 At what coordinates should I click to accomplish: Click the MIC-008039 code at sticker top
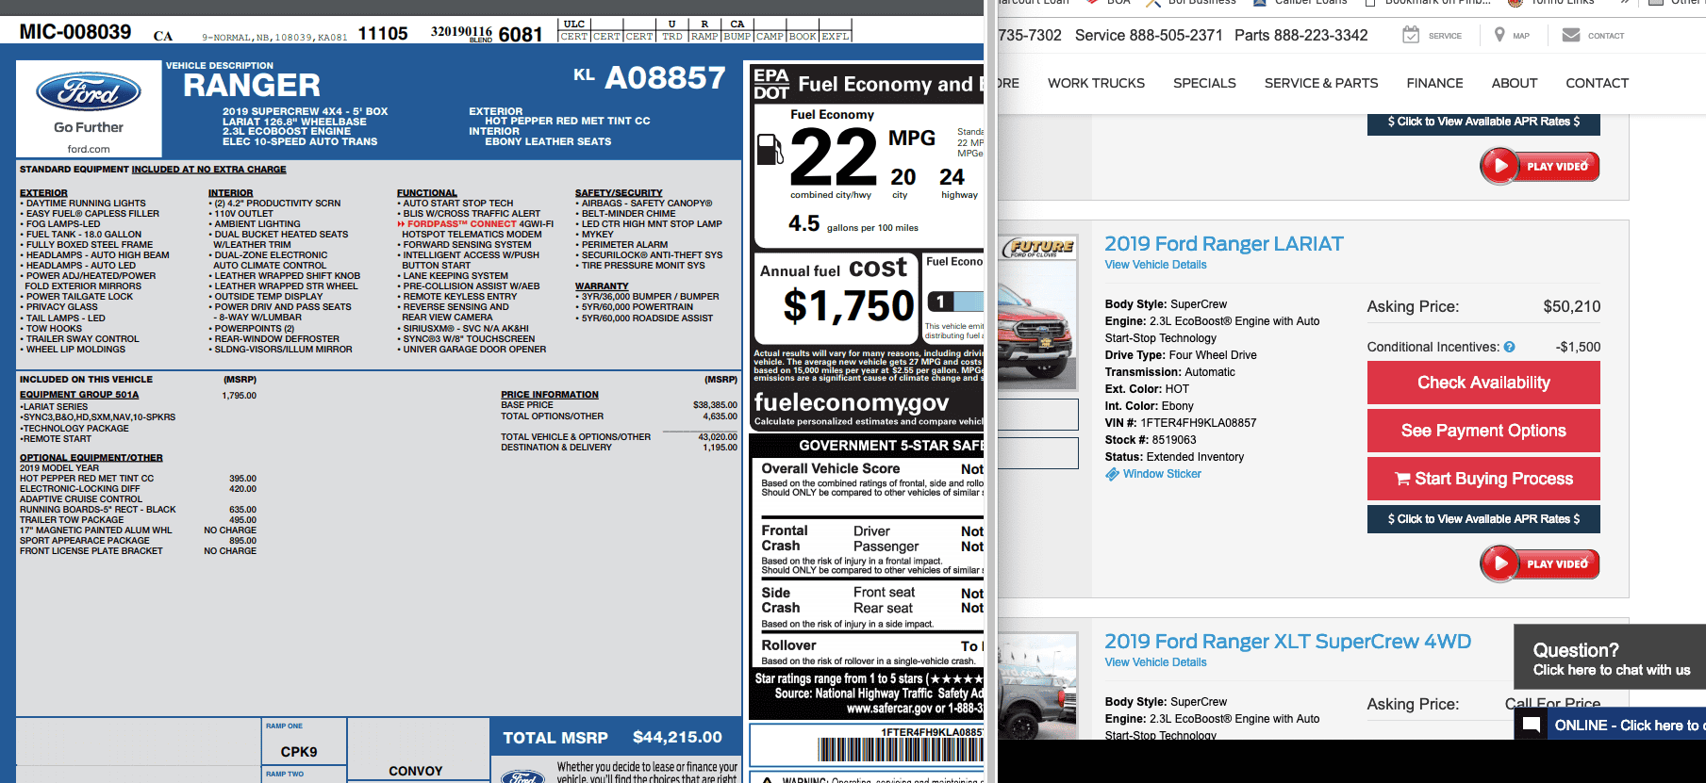[x=75, y=32]
